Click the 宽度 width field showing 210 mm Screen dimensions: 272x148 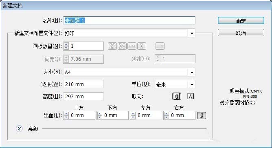click(x=83, y=84)
